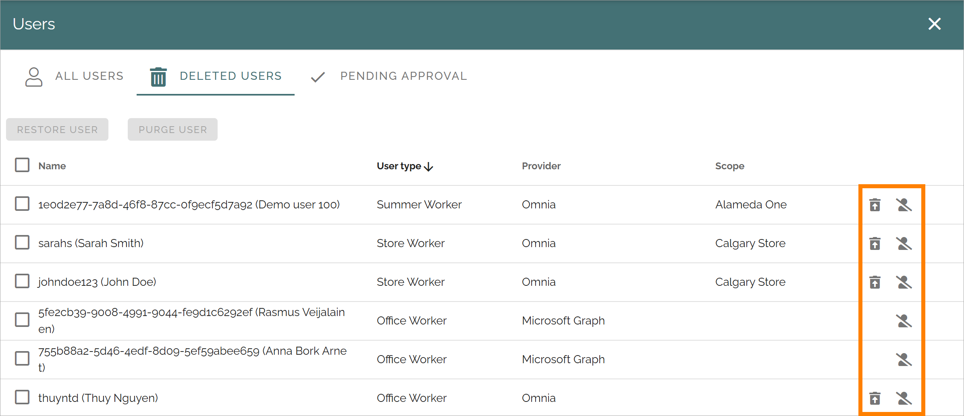Click restore icon for Demo user 100

click(x=875, y=205)
